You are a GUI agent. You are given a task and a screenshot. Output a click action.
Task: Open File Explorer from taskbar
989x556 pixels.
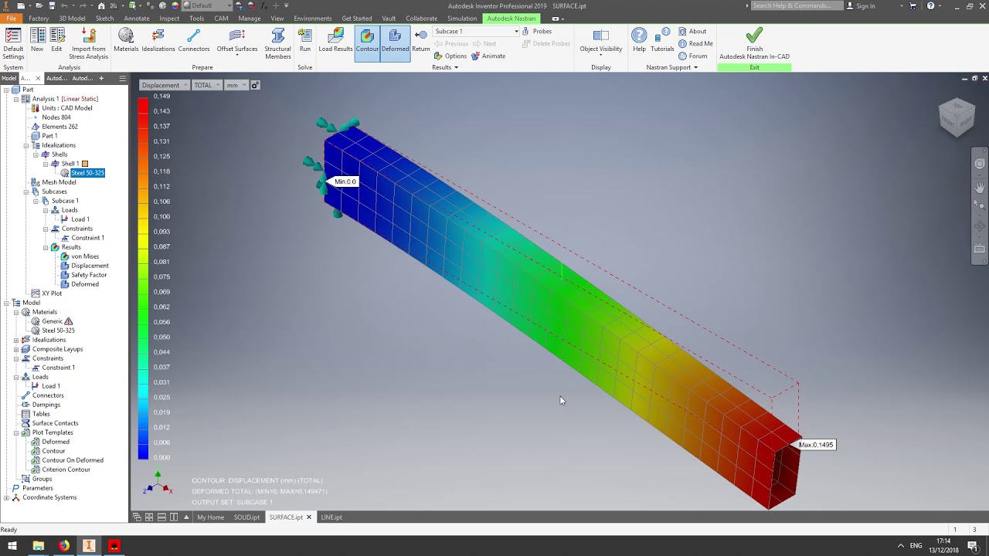[x=38, y=546]
